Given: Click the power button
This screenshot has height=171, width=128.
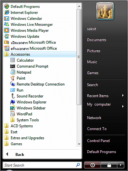Looking at the screenshot, I should click(x=92, y=165).
